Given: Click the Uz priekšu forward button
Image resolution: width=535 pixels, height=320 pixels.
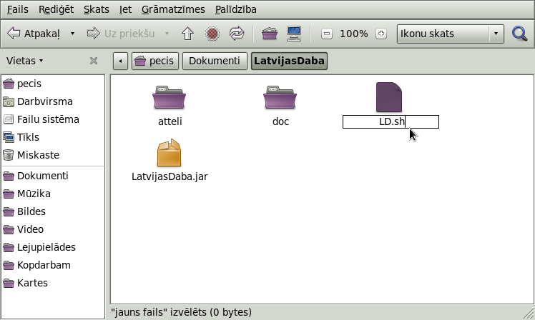Looking at the screenshot, I should tap(120, 34).
